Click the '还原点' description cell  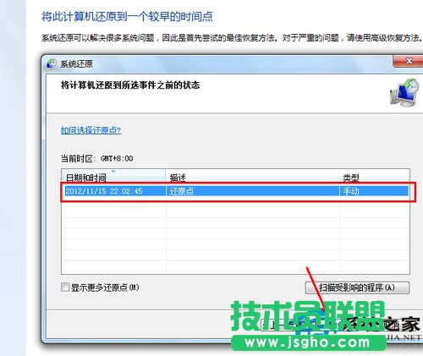point(253,191)
